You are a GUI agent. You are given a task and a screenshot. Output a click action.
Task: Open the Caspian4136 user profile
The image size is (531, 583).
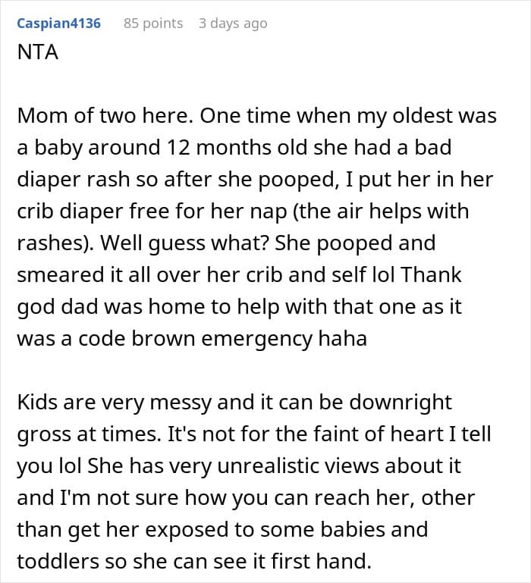point(58,24)
